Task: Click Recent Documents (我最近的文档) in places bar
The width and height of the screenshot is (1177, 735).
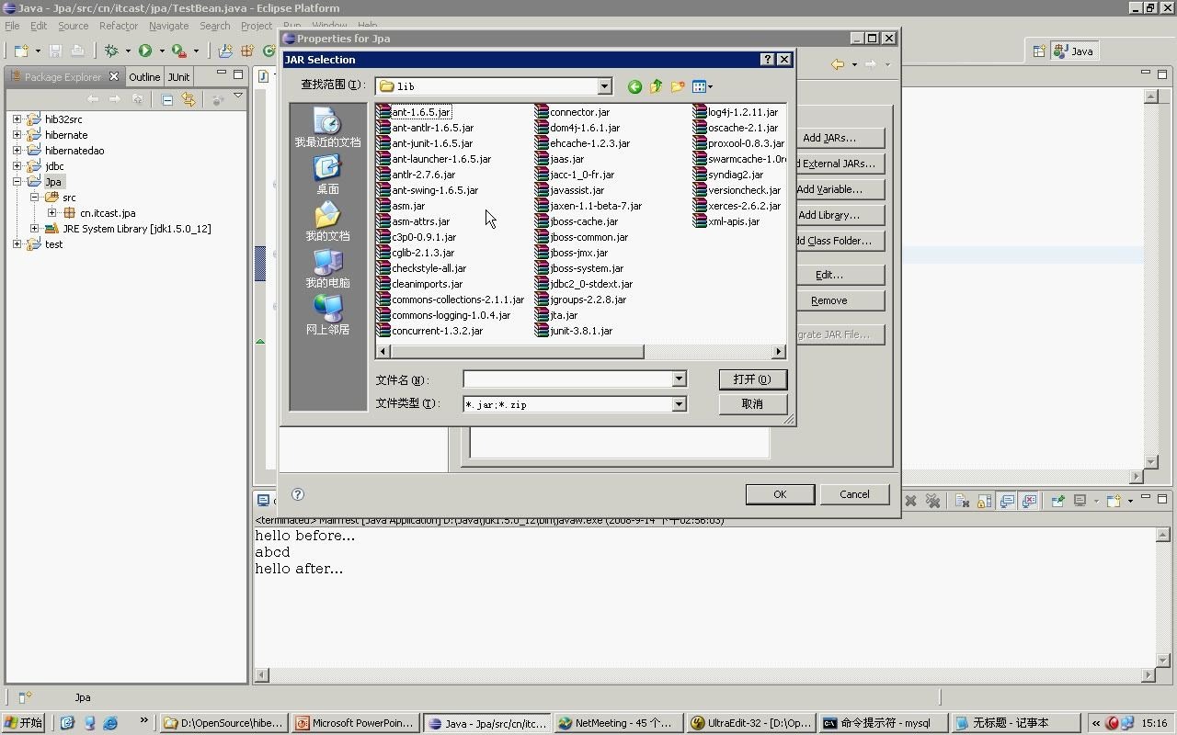Action: tap(327, 128)
